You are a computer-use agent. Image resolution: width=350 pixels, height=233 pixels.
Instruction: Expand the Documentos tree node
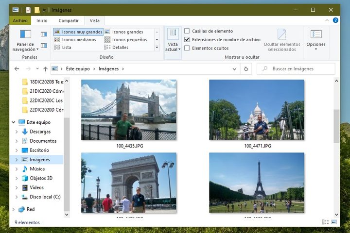coord(17,141)
